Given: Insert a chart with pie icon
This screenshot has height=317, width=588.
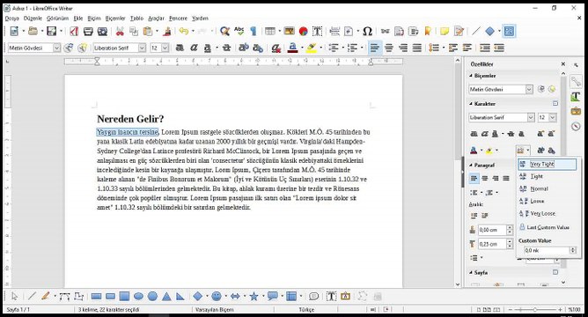Looking at the screenshot, I should [x=304, y=31].
